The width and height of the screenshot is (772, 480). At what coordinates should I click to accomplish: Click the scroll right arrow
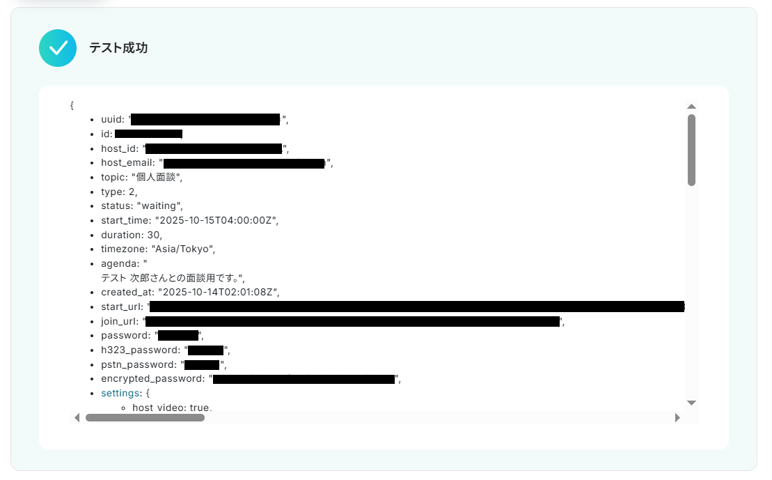point(677,417)
